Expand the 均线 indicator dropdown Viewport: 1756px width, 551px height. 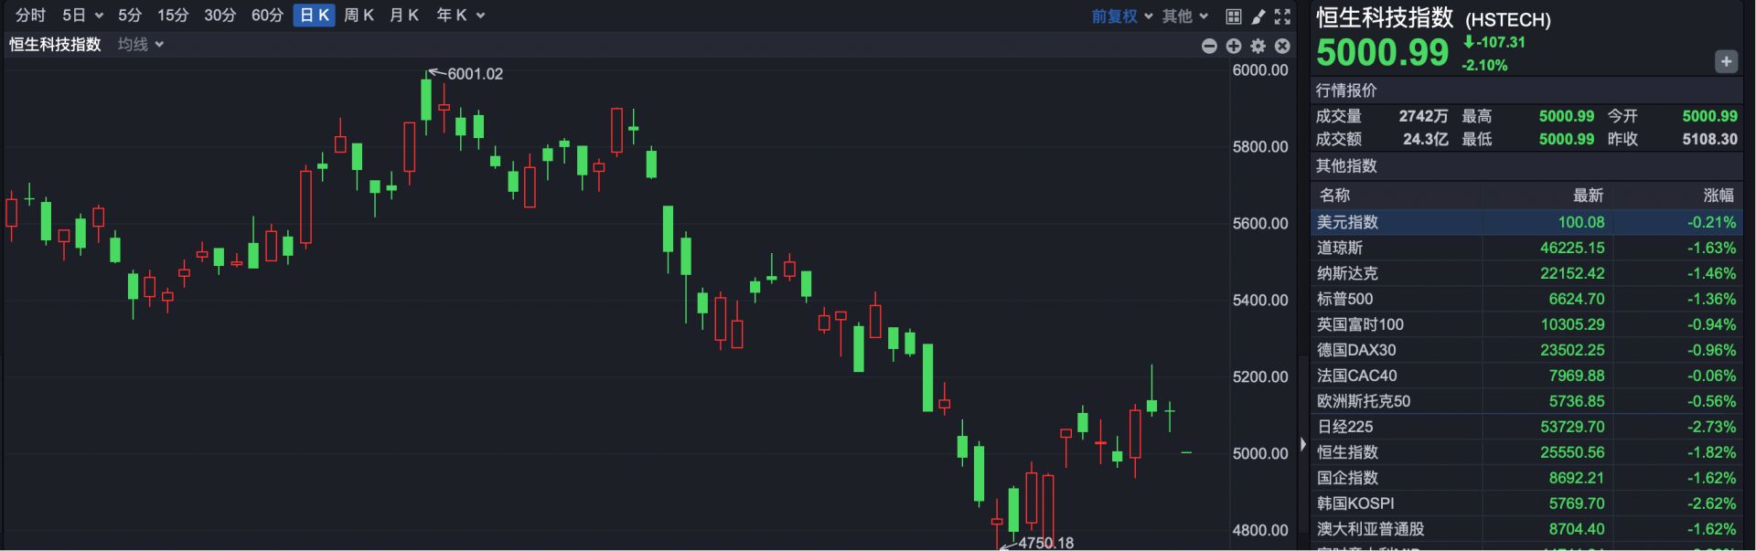141,44
